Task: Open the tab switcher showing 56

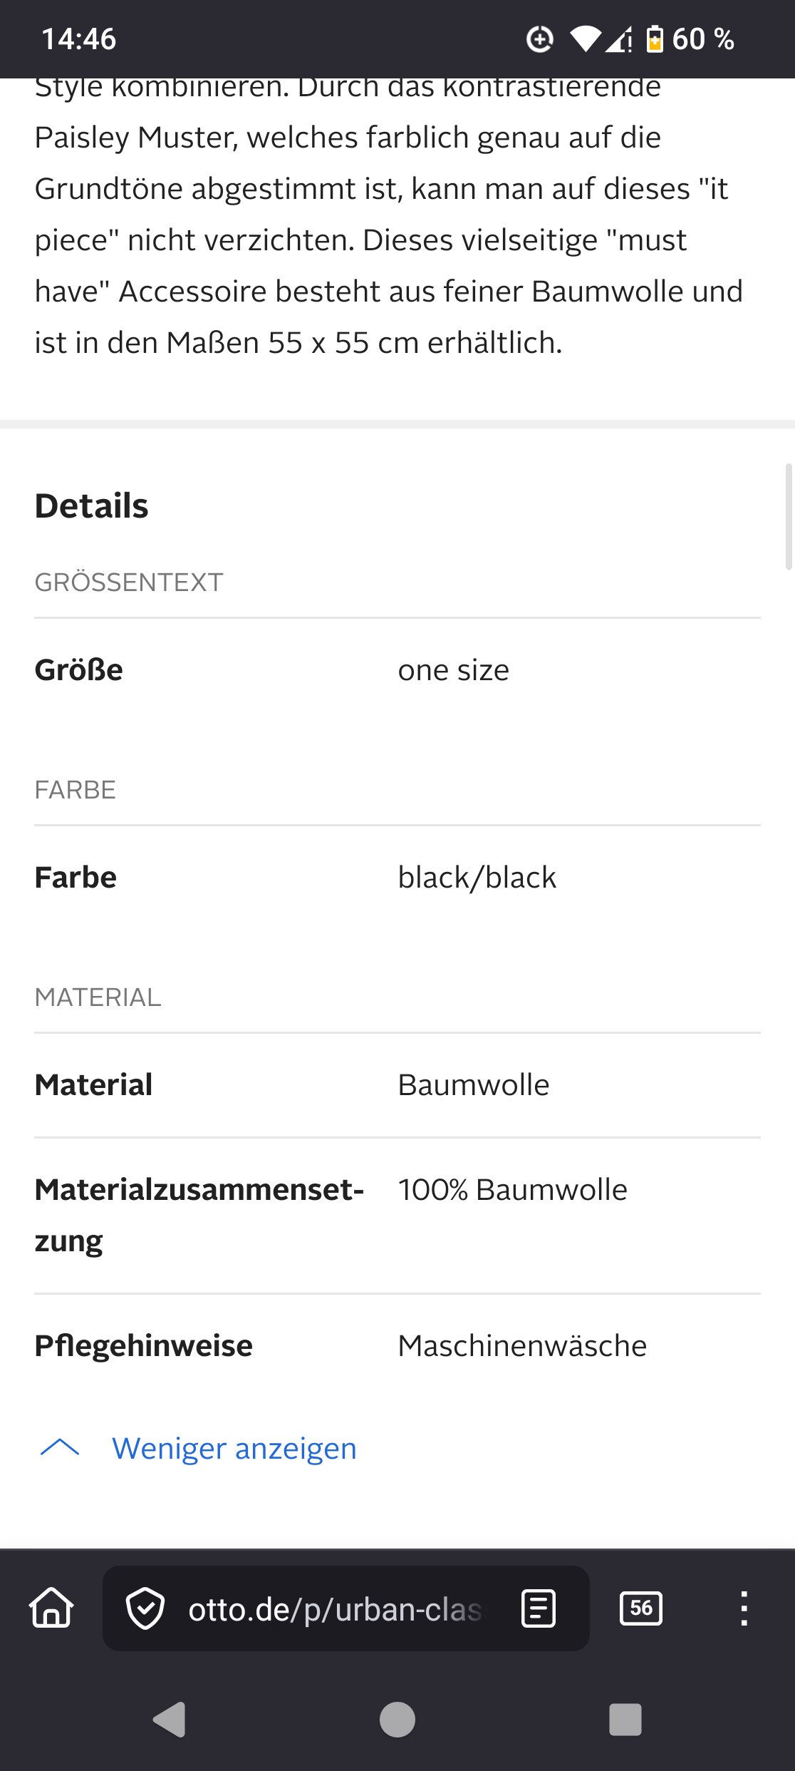Action: (641, 1608)
